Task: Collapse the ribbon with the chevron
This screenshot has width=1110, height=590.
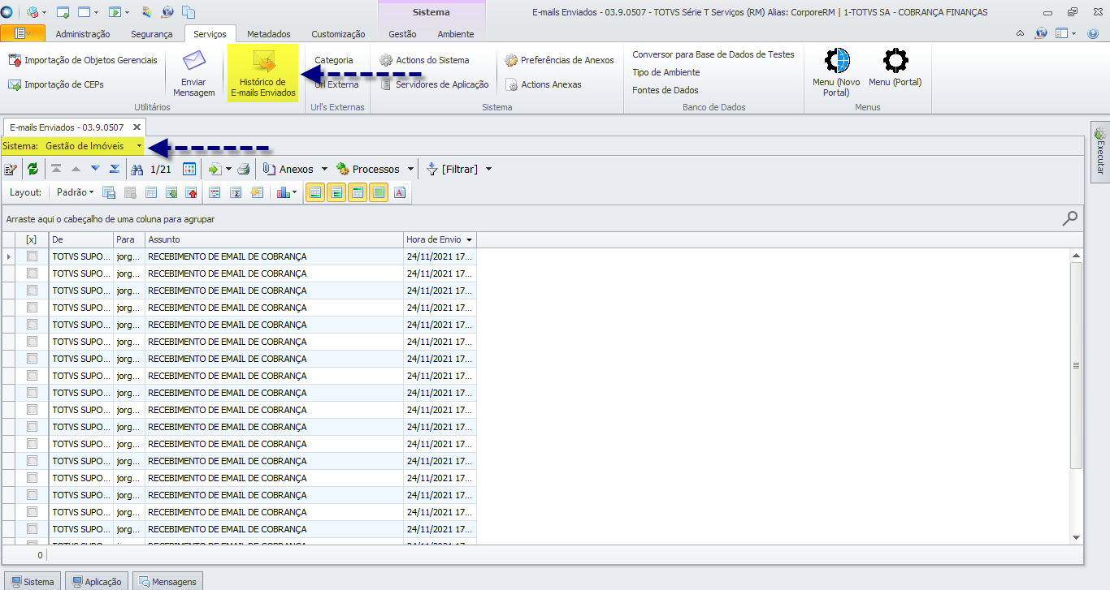Action: [x=1020, y=33]
